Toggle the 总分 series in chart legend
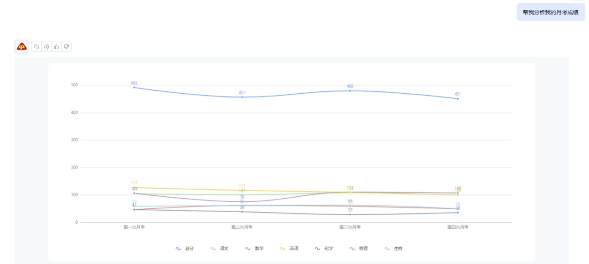The width and height of the screenshot is (589, 264). (x=185, y=249)
